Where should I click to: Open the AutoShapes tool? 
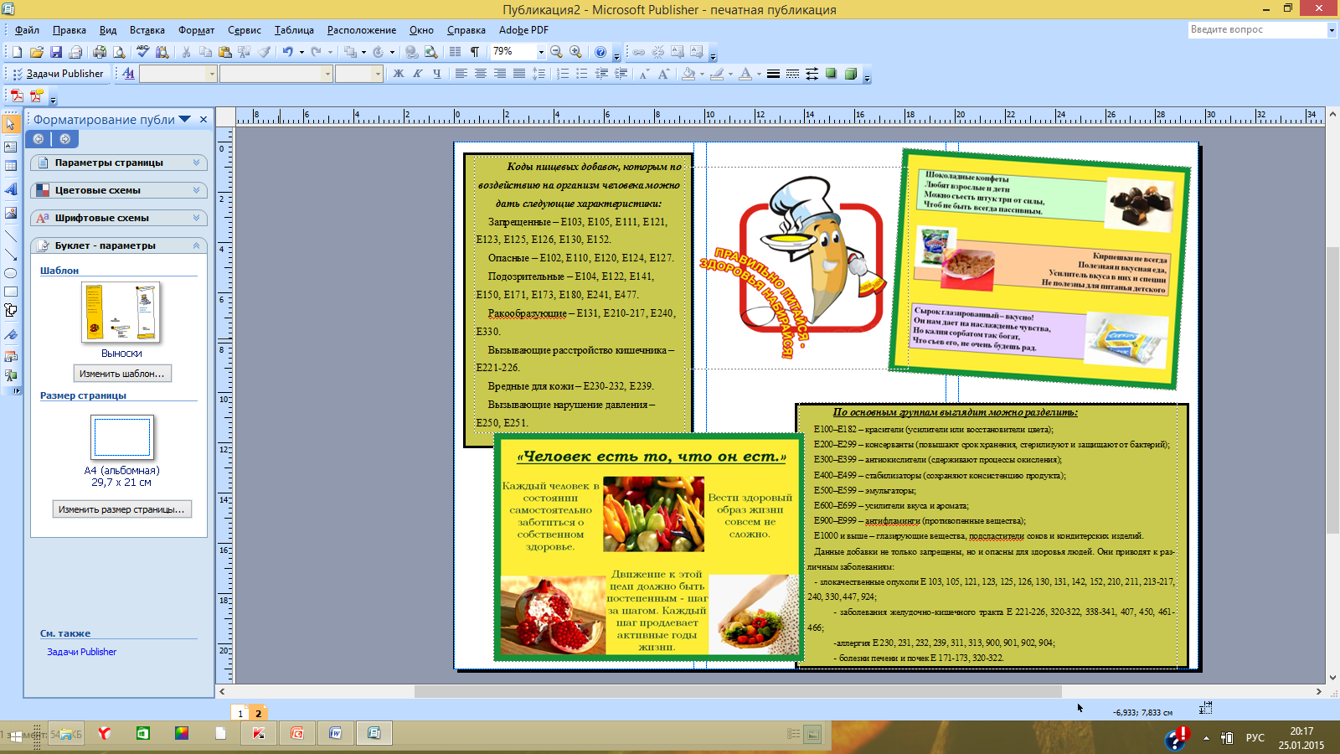[11, 310]
